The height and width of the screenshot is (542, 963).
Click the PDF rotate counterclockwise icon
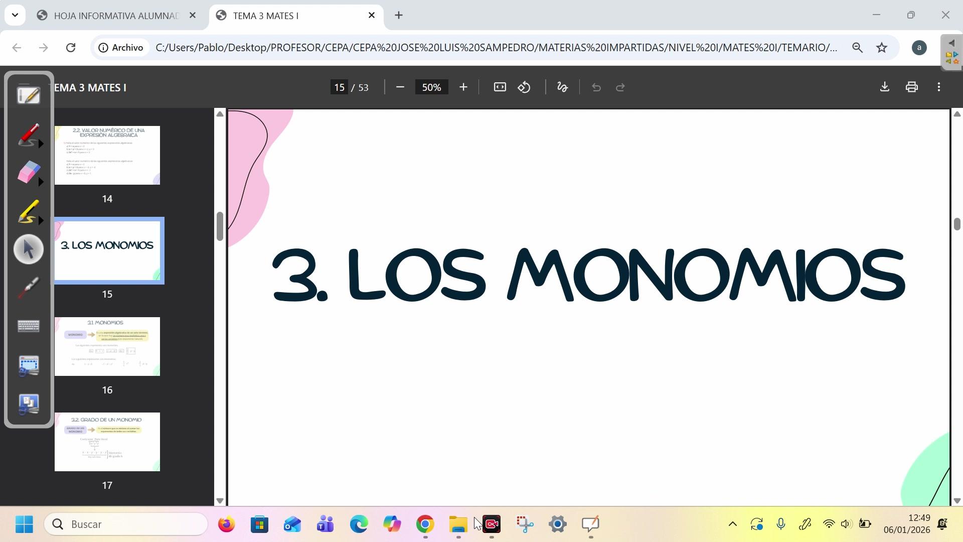point(524,87)
